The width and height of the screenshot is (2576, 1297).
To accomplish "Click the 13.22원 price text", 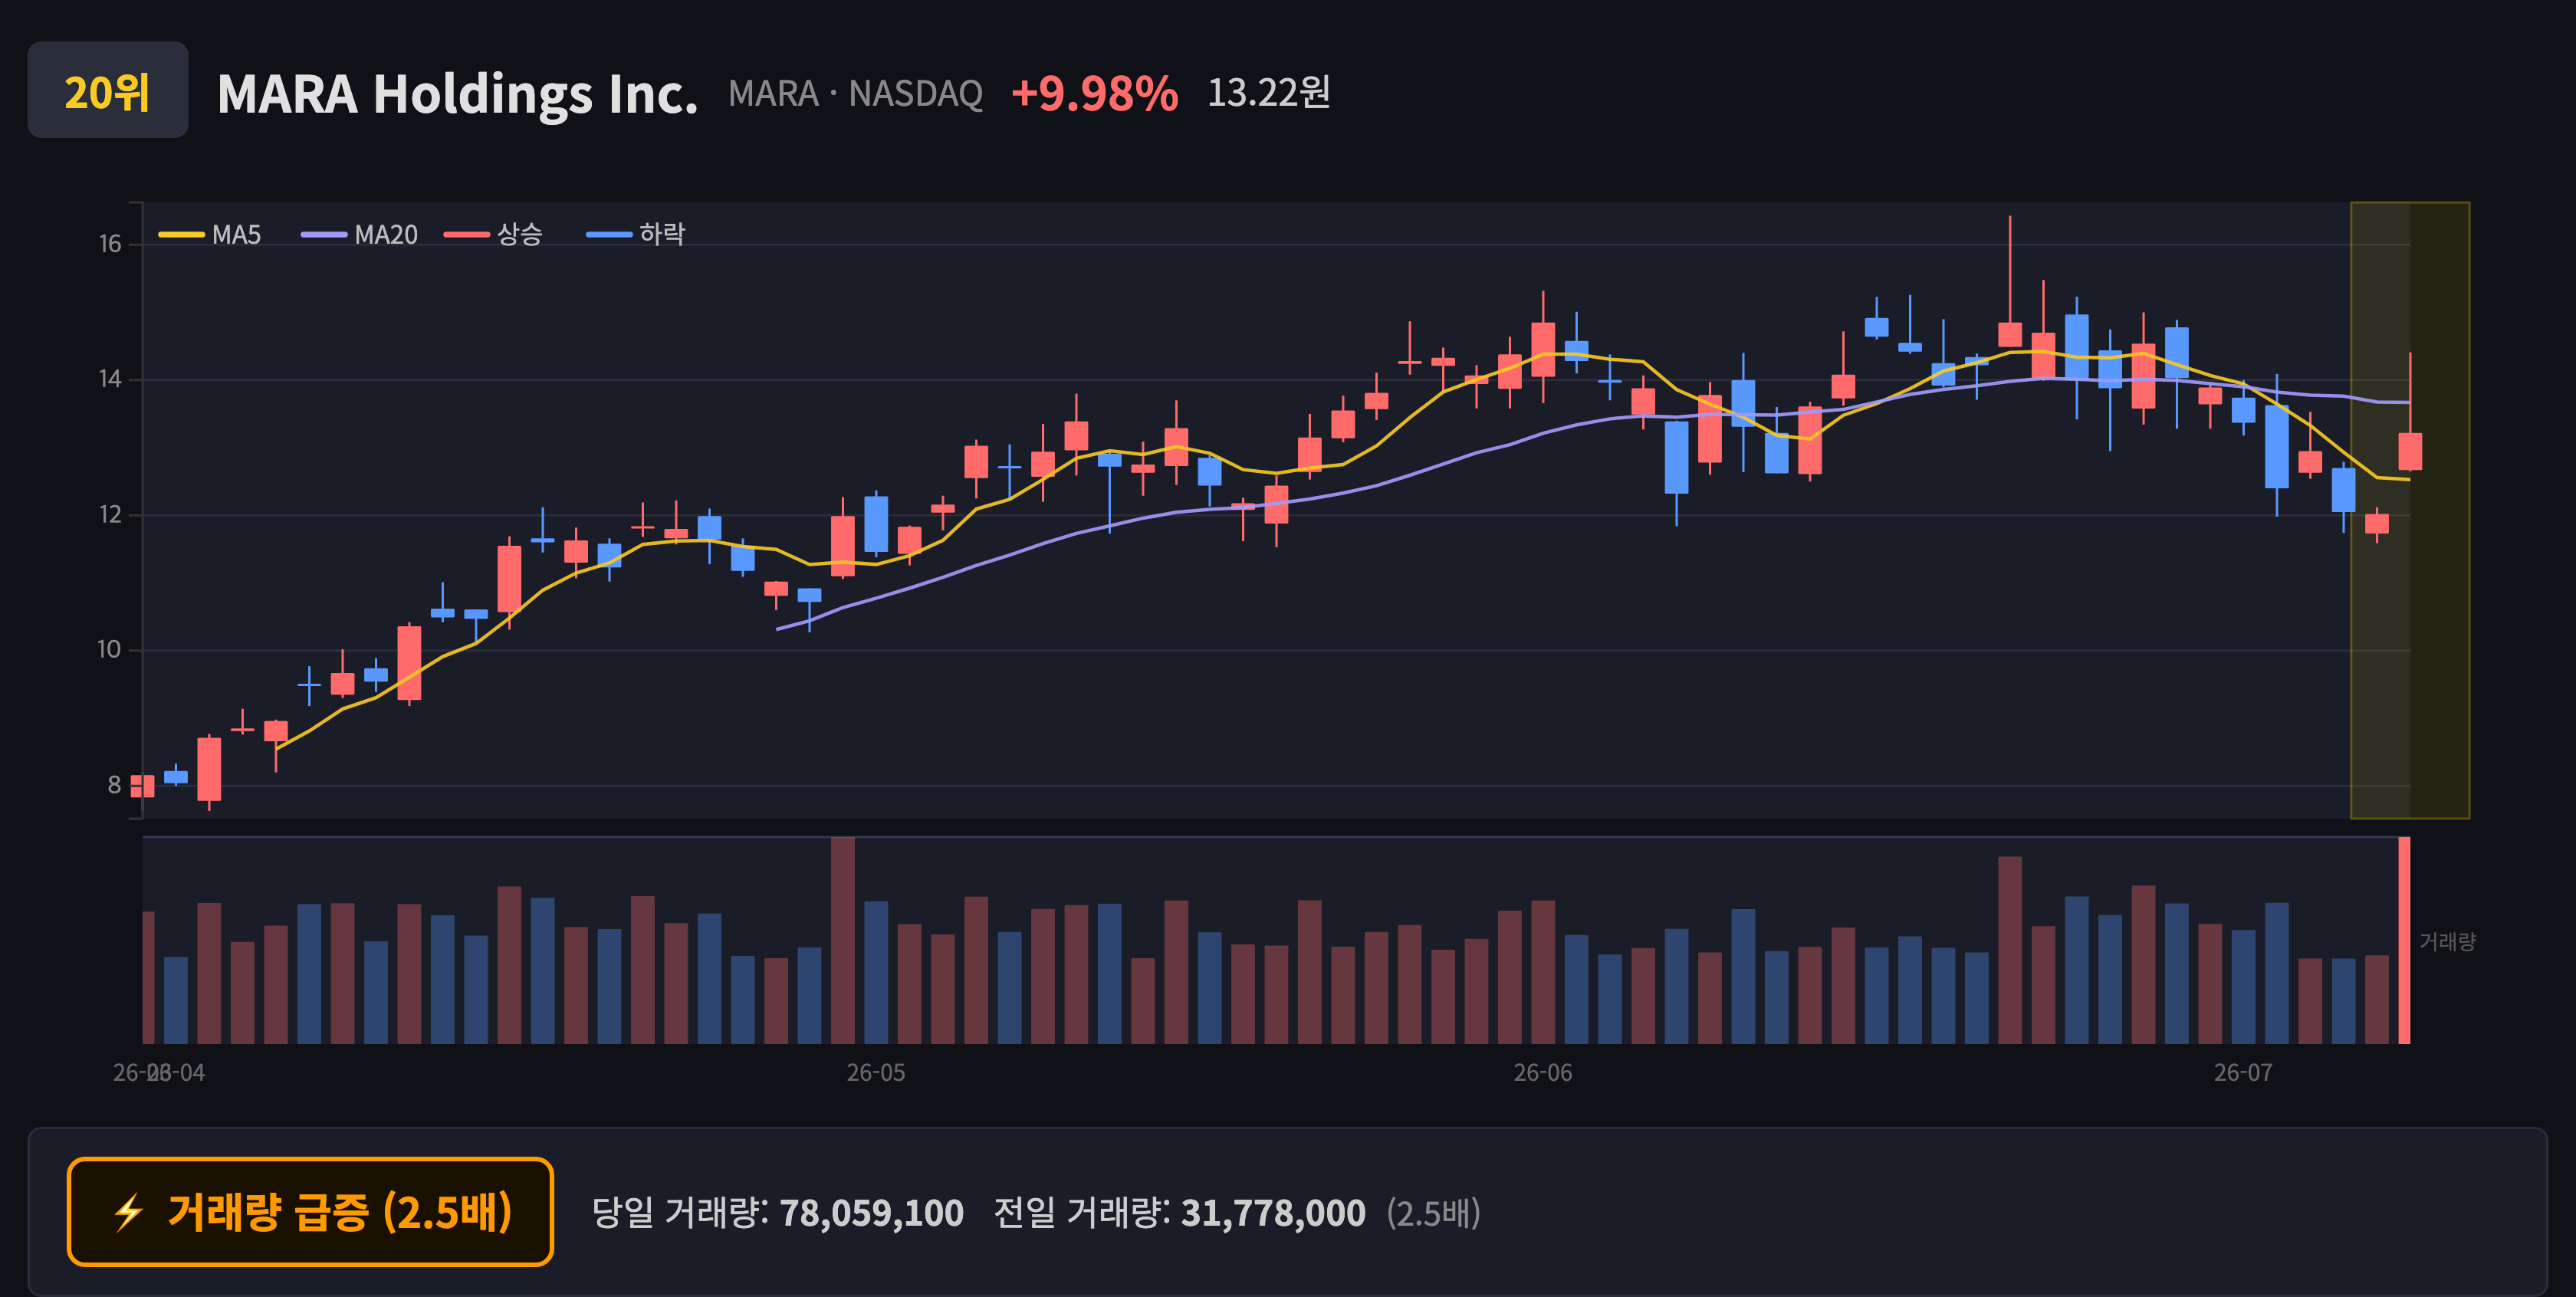I will click(x=1269, y=92).
